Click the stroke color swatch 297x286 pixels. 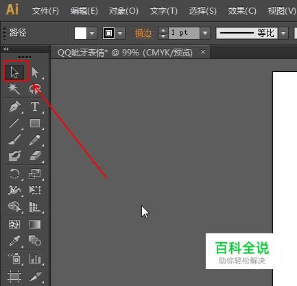click(x=108, y=34)
